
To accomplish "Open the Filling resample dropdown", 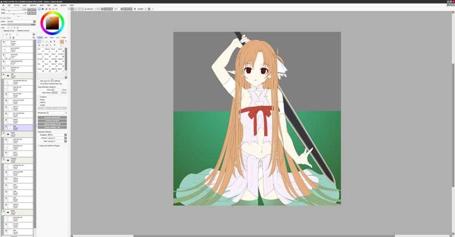I will [x=57, y=141].
